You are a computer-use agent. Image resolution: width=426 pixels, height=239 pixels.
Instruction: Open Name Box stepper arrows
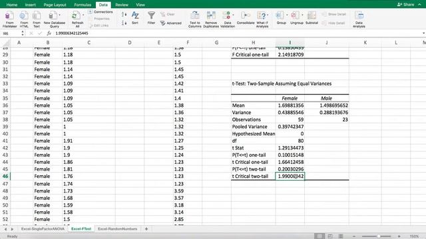(22, 33)
